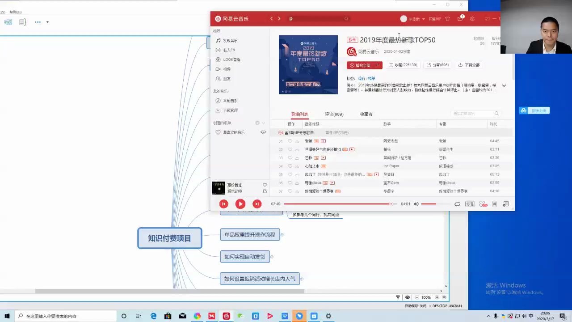Open the messages mail icon
This screenshot has width=572, height=322.
(x=460, y=19)
